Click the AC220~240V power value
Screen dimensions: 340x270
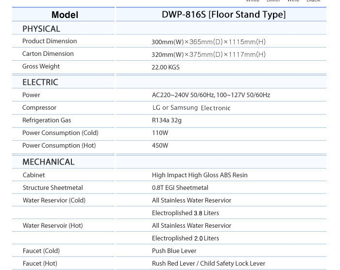pyautogui.click(x=211, y=95)
